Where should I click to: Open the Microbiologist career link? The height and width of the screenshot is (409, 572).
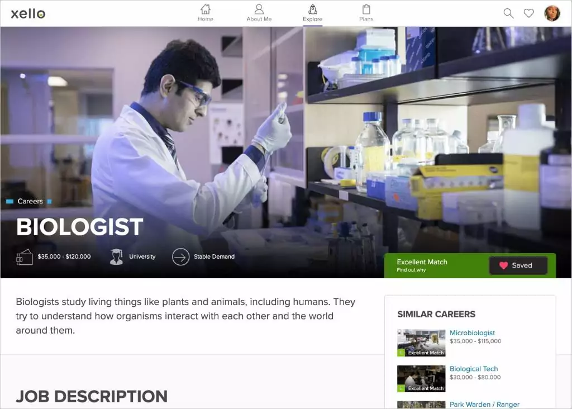coord(473,332)
